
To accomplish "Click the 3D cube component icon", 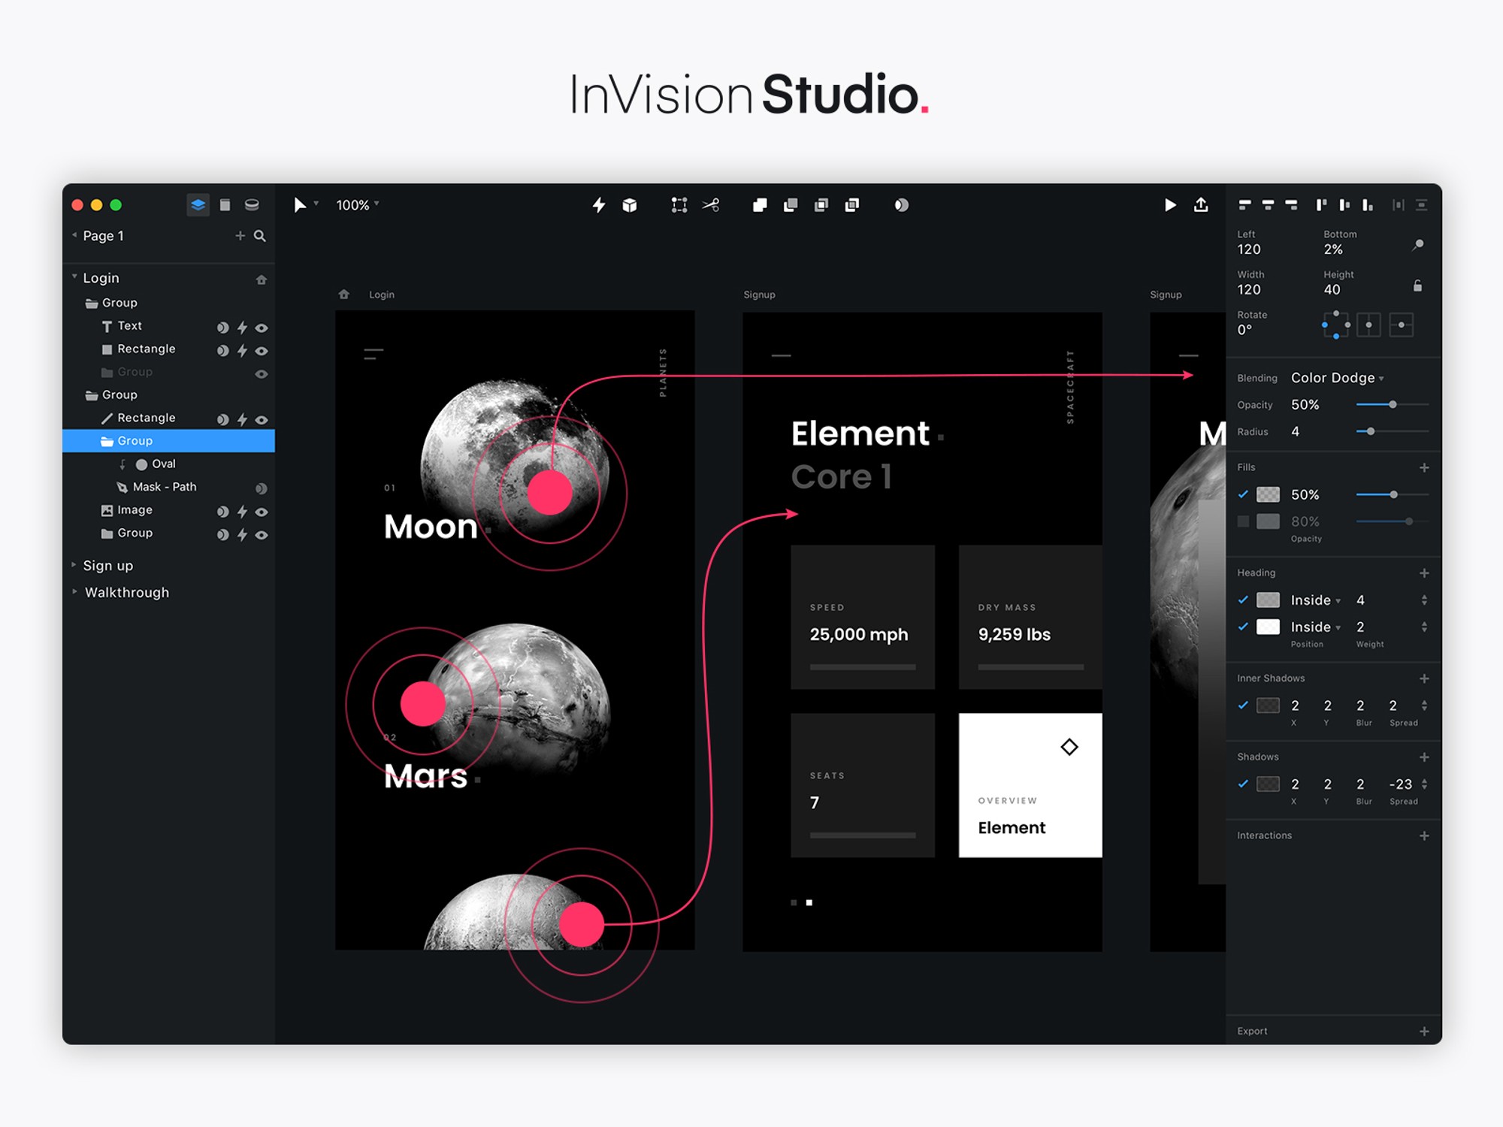I will [630, 205].
